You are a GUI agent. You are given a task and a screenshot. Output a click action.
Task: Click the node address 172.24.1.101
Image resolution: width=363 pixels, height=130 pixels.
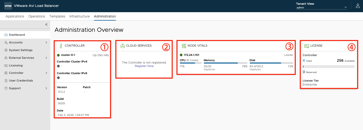tap(192, 55)
